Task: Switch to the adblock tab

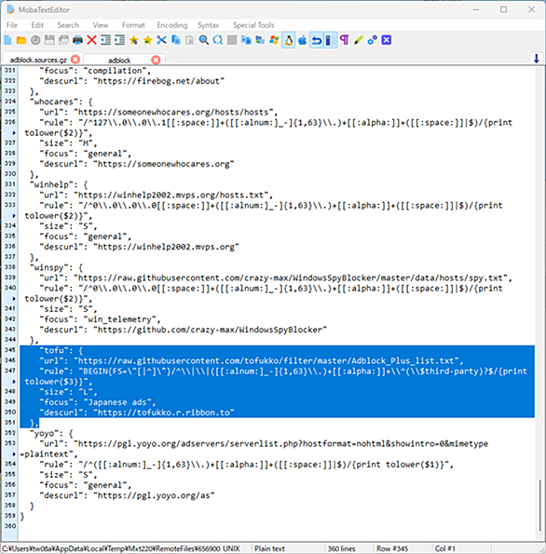Action: (119, 61)
